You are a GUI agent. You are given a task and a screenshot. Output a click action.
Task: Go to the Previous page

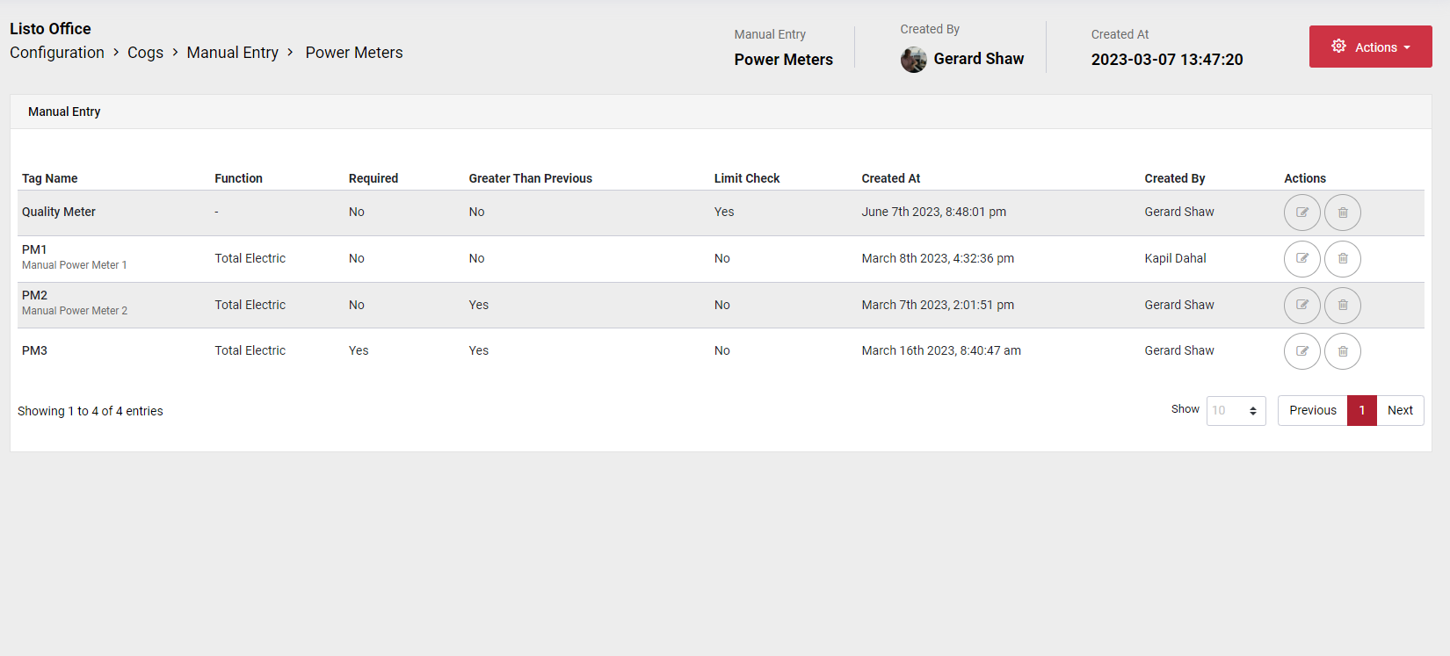pos(1313,410)
